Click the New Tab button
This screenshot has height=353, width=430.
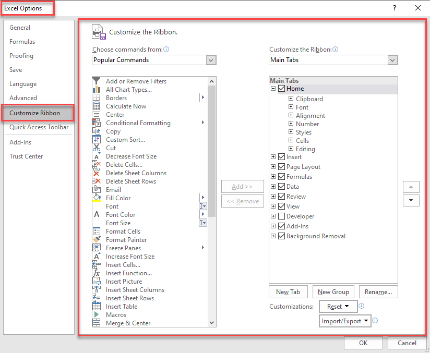(288, 292)
